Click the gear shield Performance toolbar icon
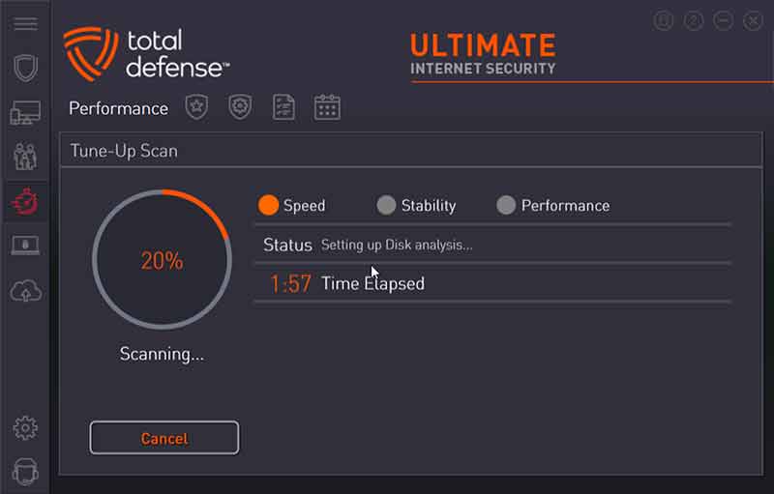 coord(240,107)
